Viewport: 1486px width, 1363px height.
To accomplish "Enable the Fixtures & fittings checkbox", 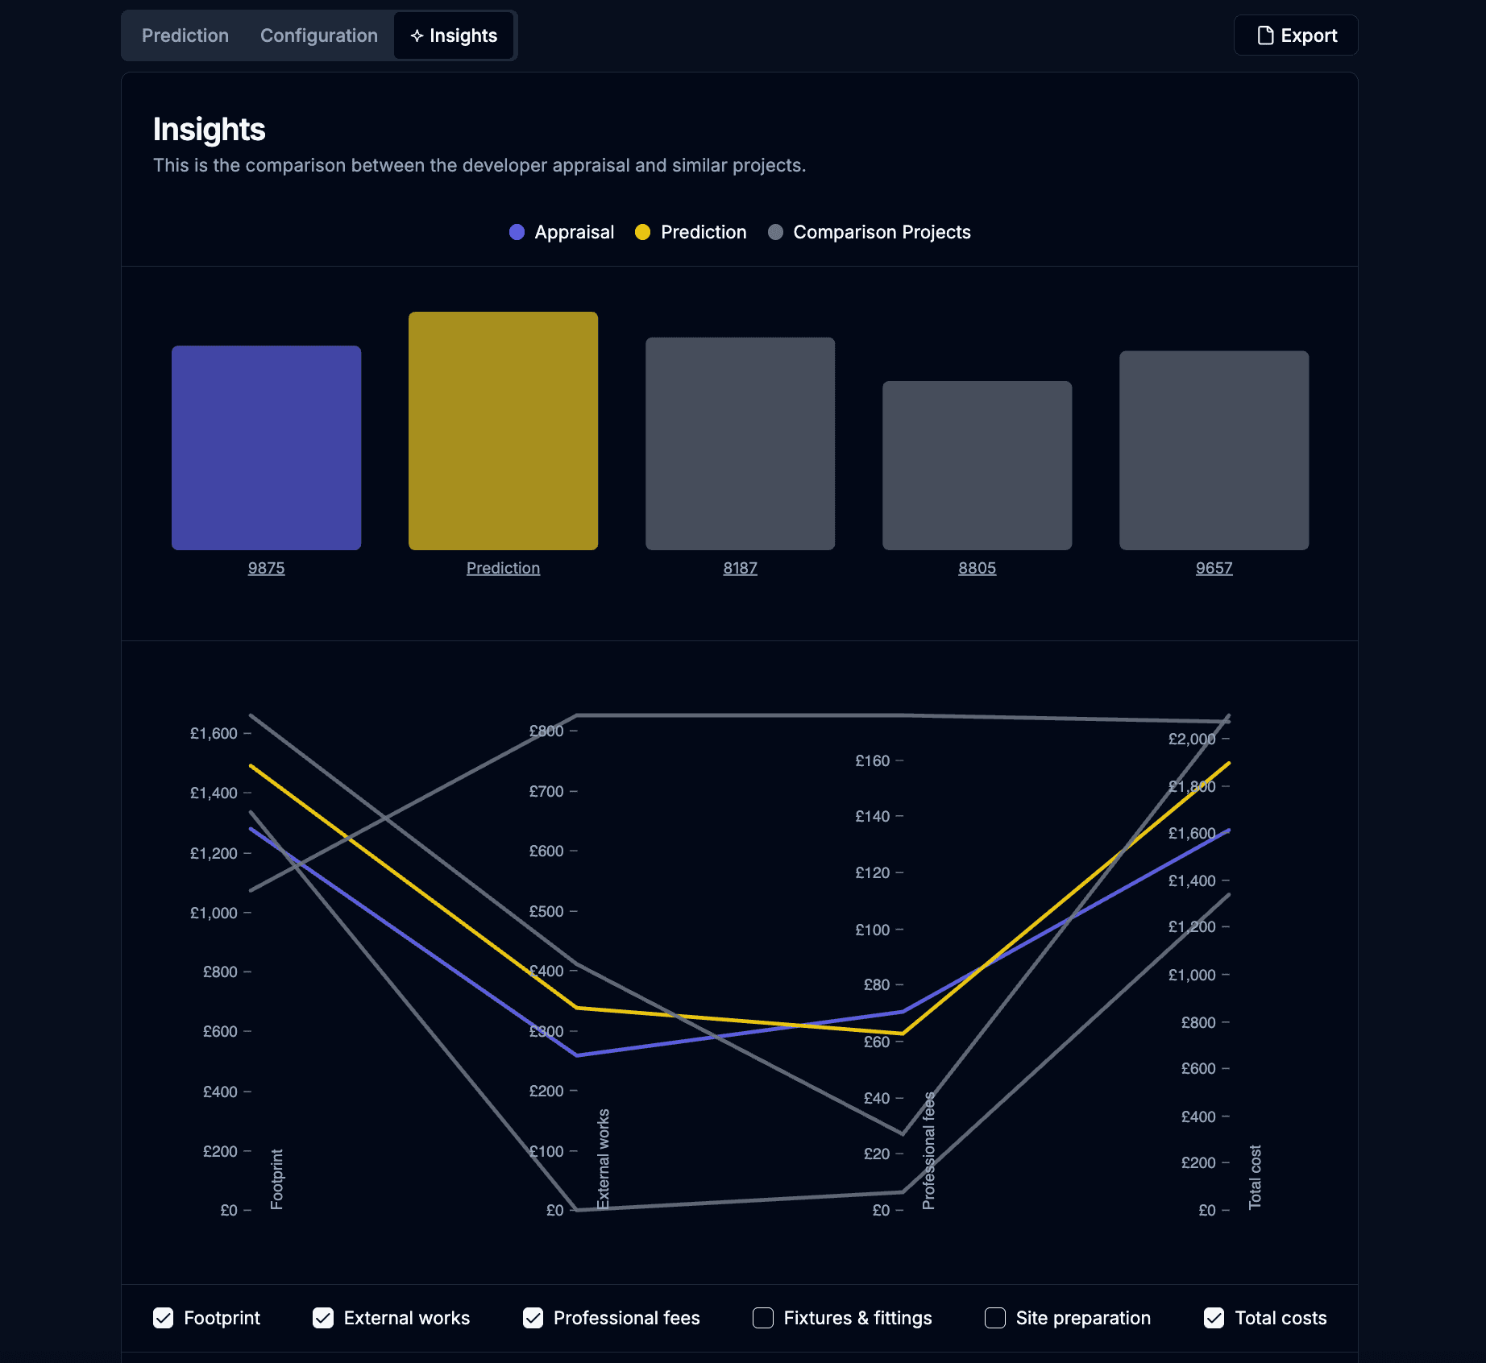I will [763, 1318].
